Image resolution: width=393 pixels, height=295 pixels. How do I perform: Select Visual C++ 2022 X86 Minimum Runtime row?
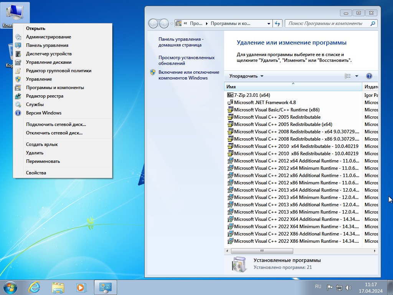tap(293, 241)
